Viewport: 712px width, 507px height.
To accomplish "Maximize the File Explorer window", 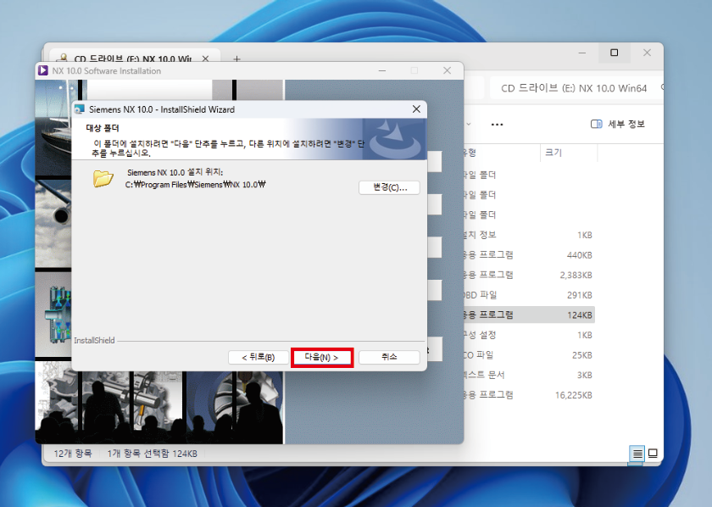I will point(614,53).
